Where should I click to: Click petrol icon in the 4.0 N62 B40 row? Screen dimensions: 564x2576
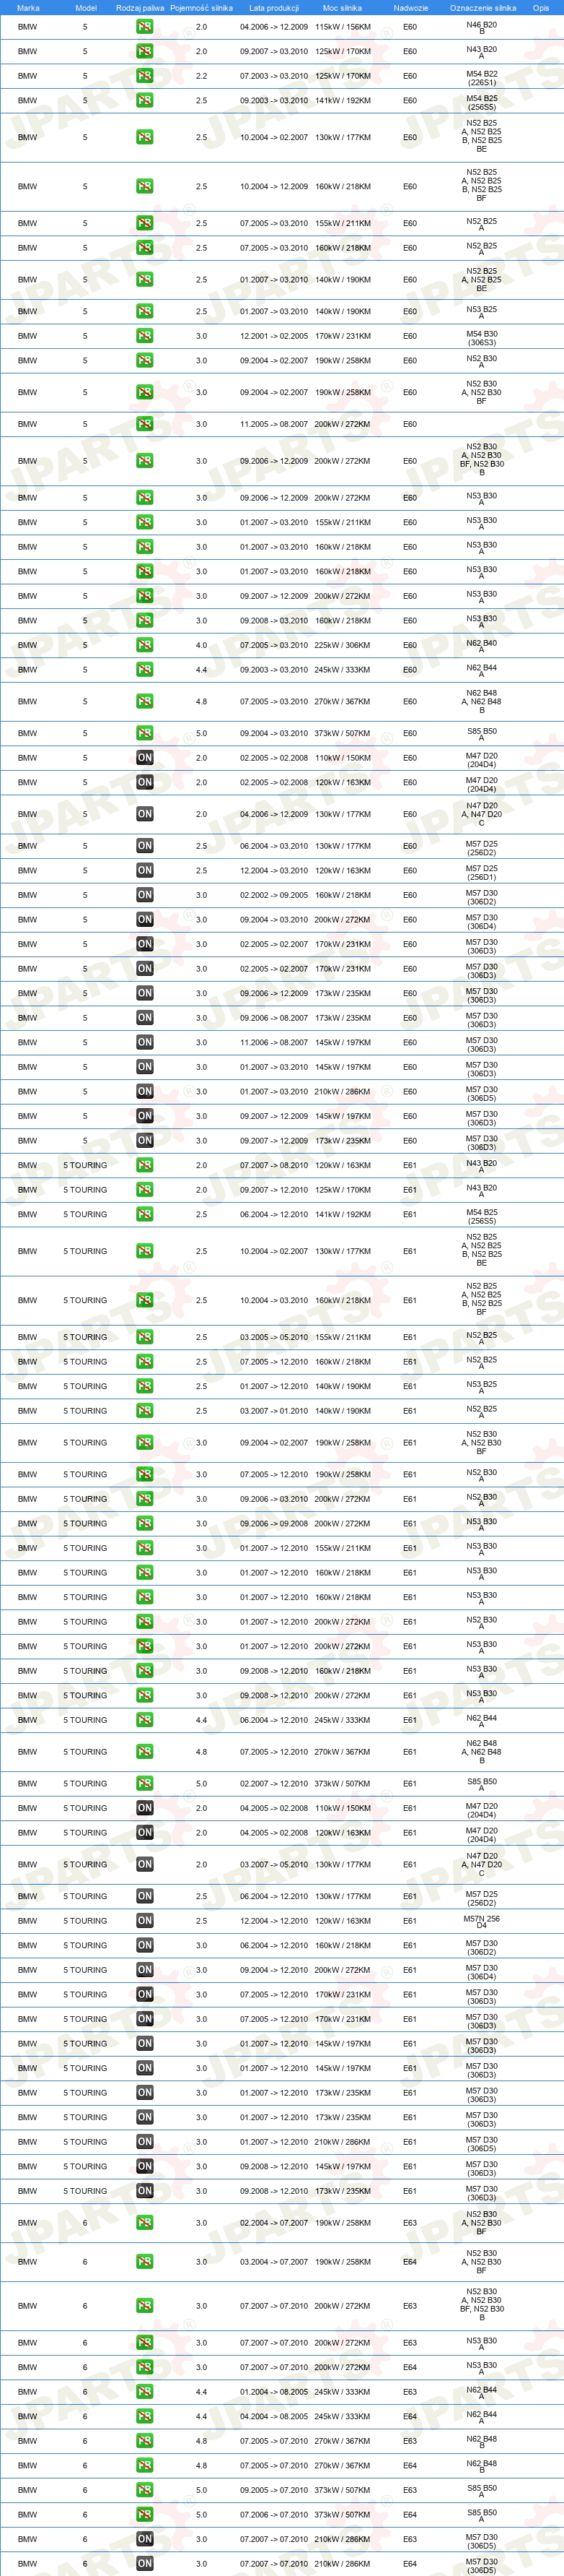click(x=145, y=645)
